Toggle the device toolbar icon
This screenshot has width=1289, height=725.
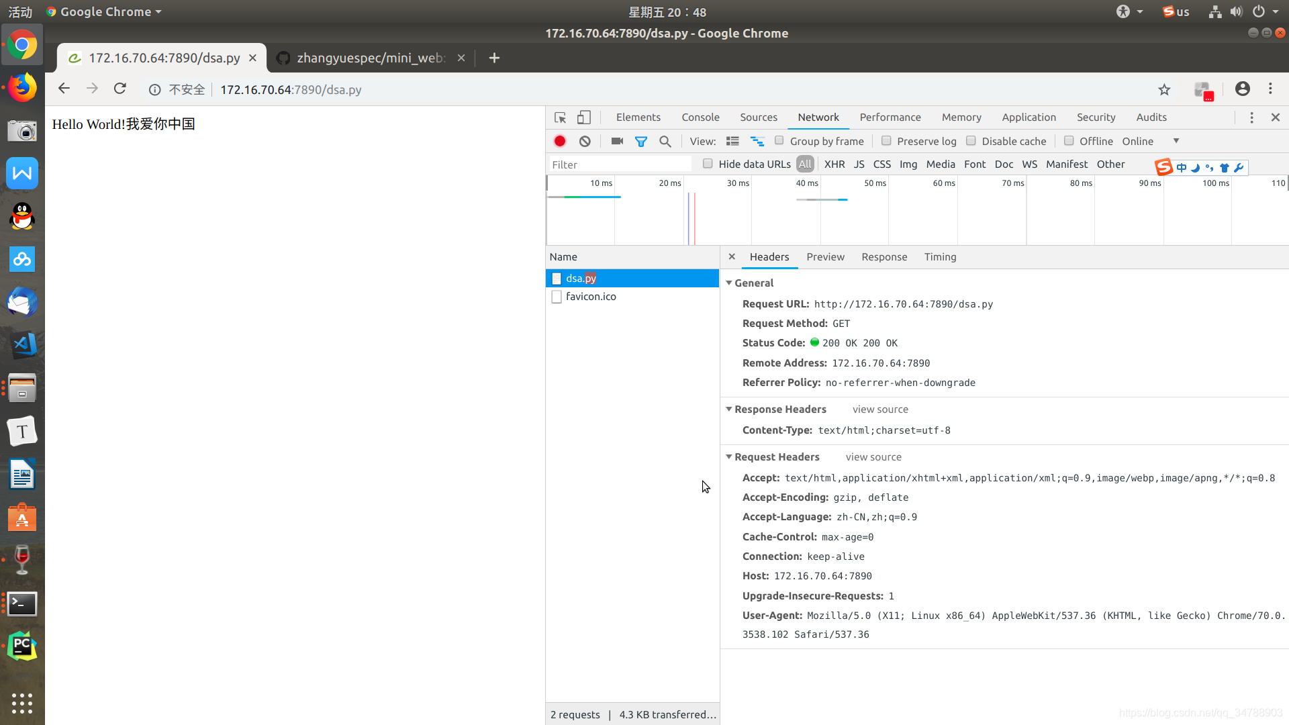point(584,117)
